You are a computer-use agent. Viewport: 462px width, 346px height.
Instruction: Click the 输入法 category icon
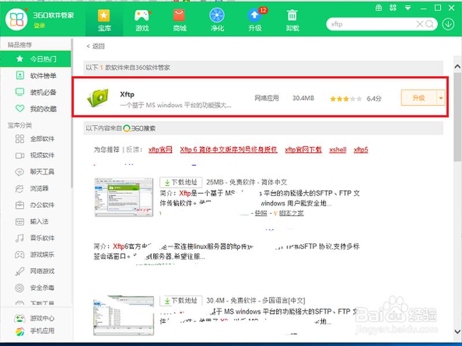(20, 221)
